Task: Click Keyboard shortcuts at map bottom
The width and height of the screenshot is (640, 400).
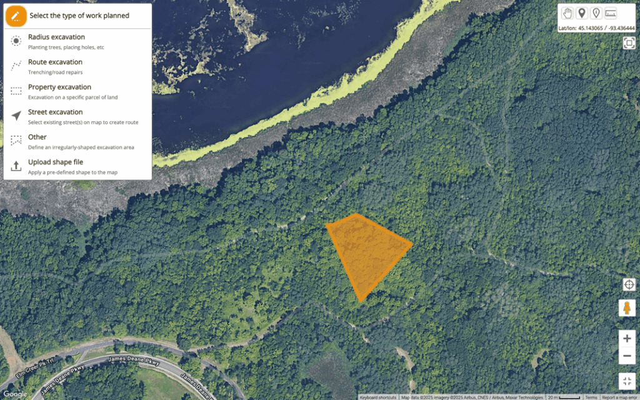Action: (x=378, y=397)
